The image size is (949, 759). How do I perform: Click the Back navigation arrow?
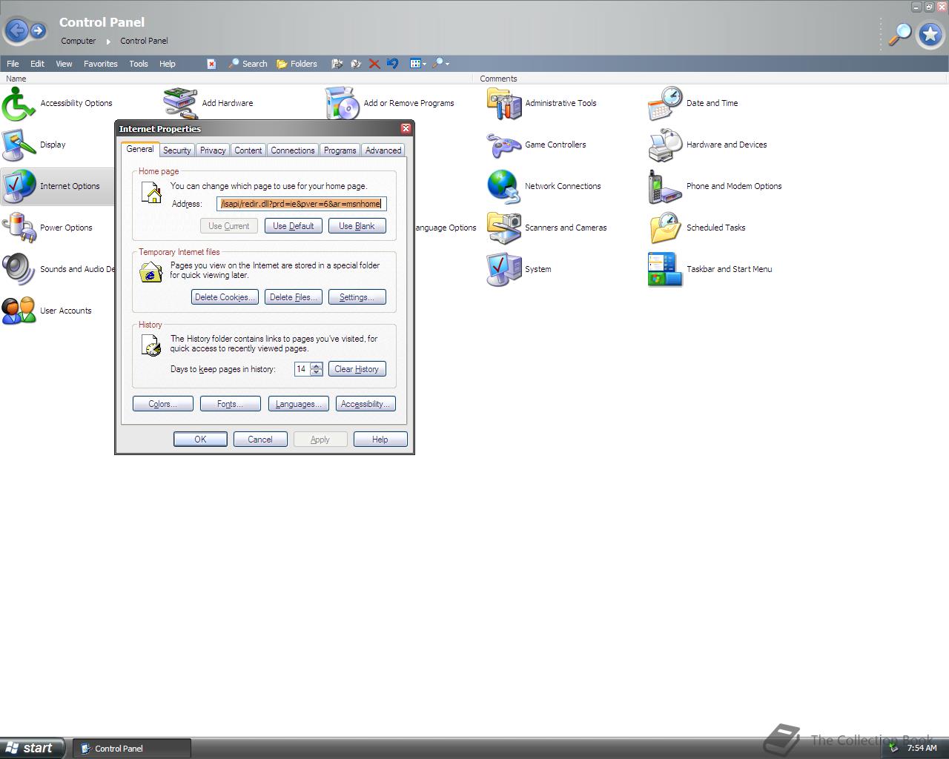16,30
